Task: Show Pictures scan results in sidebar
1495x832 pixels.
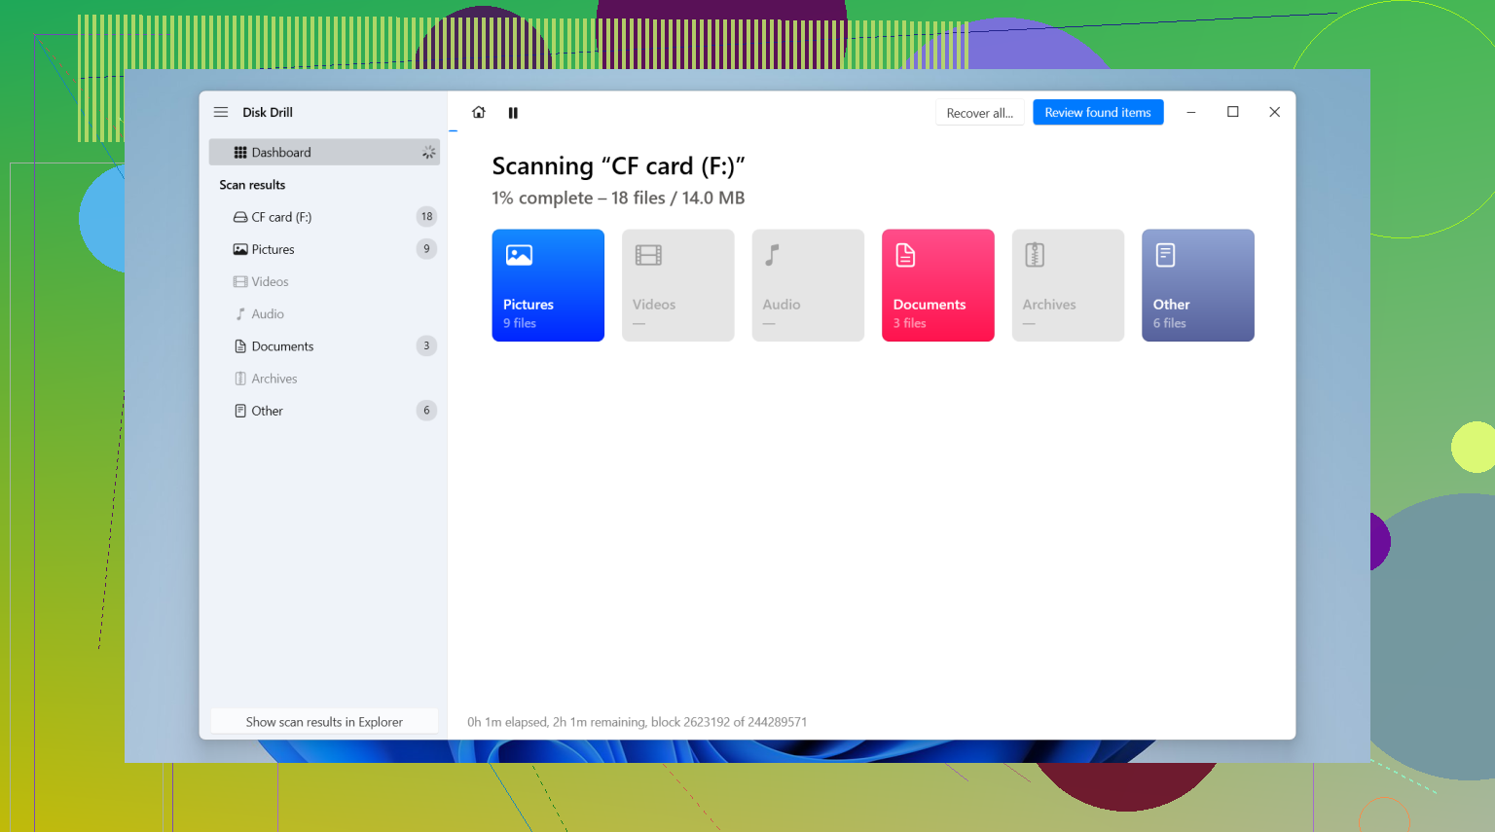Action: tap(324, 249)
